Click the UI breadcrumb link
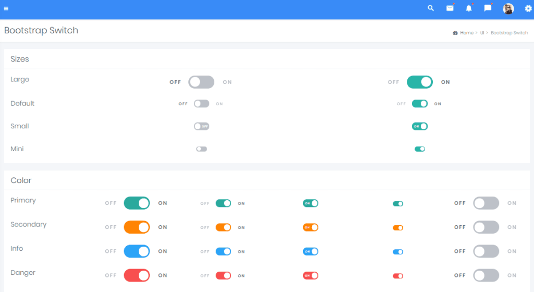This screenshot has width=534, height=292. [482, 33]
